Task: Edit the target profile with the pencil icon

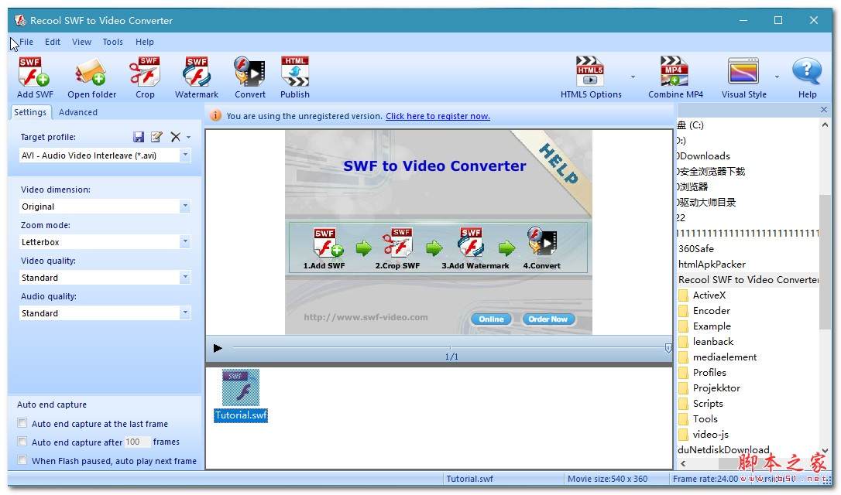Action: 156,137
